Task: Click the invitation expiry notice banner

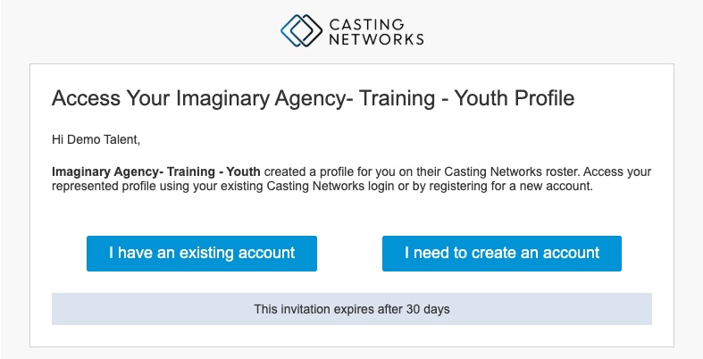Action: coord(351,309)
